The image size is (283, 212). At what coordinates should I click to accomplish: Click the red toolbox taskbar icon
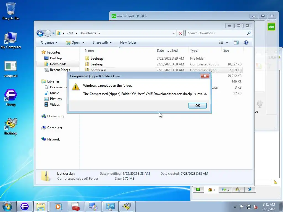[x=76, y=206]
